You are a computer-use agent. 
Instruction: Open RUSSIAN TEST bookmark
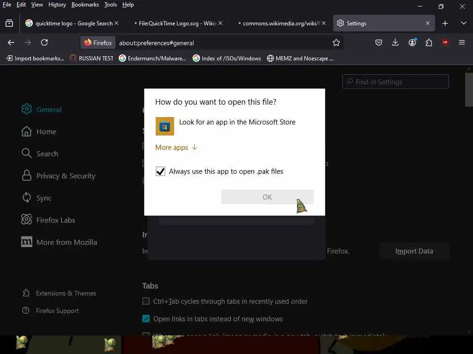pos(92,59)
